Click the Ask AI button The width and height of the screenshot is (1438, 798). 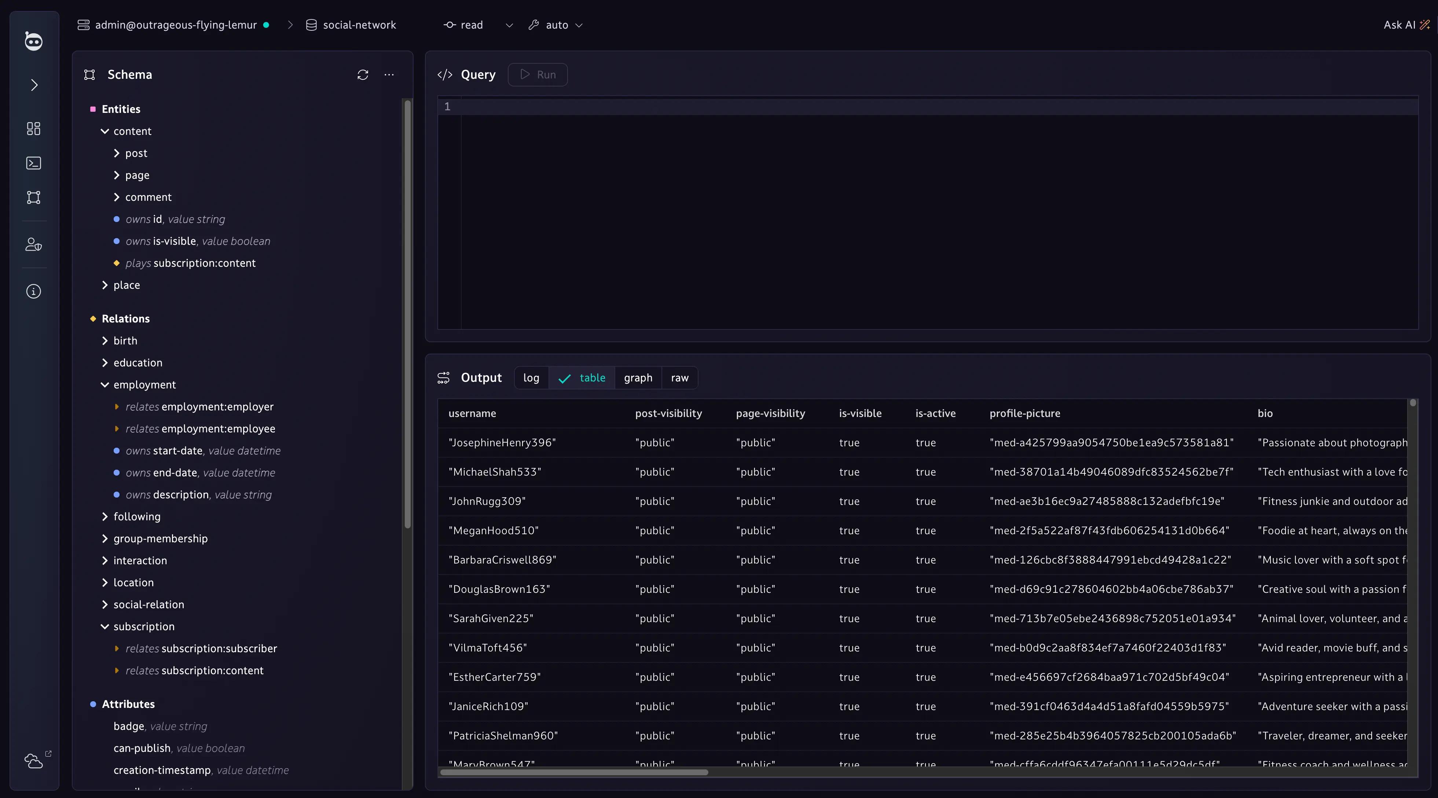coord(1406,25)
